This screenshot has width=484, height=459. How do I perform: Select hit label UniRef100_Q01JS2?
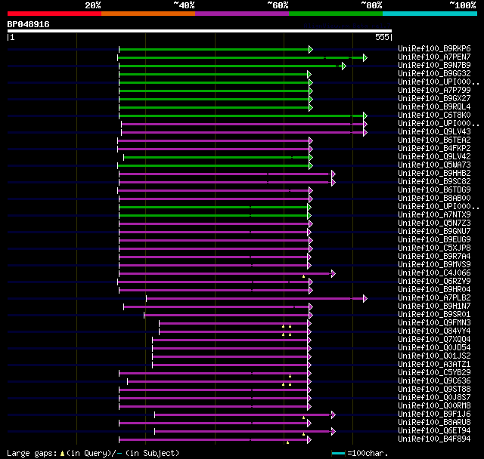(x=434, y=356)
